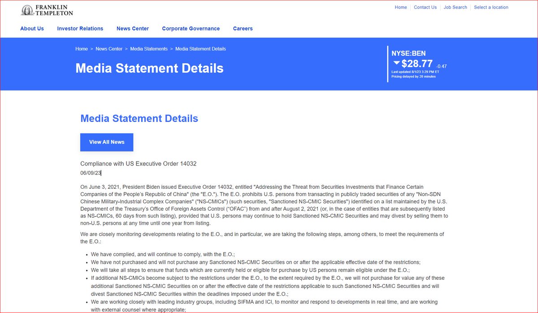This screenshot has height=313, width=538.
Task: Click the bullet We will take all steps
Action: click(250, 270)
